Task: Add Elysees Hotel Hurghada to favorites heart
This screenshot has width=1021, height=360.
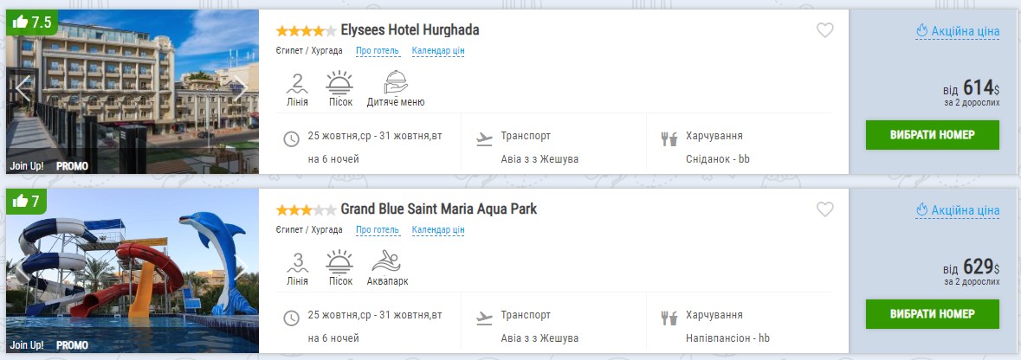Action: coord(825,30)
